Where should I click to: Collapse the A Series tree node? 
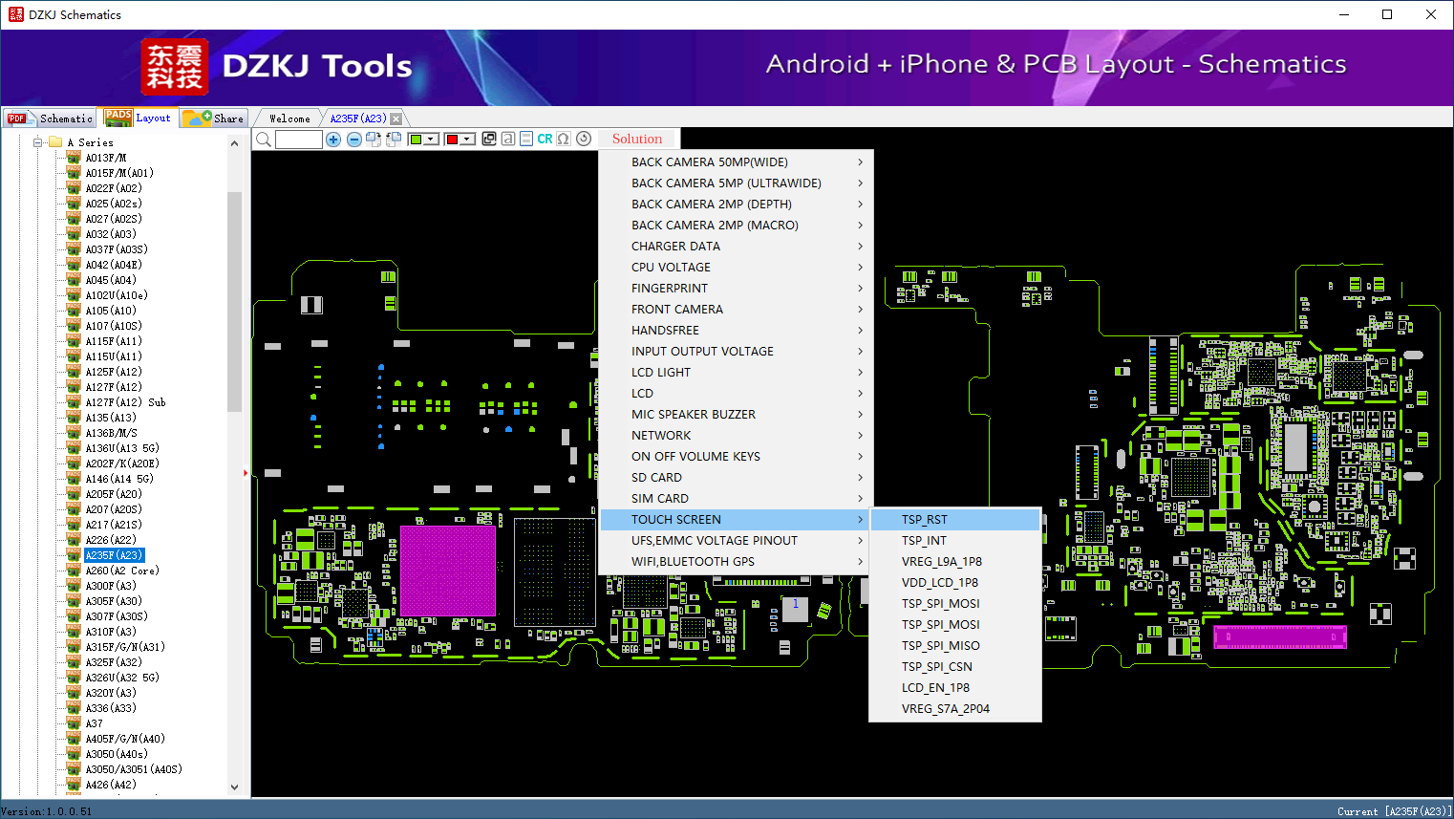pos(38,142)
